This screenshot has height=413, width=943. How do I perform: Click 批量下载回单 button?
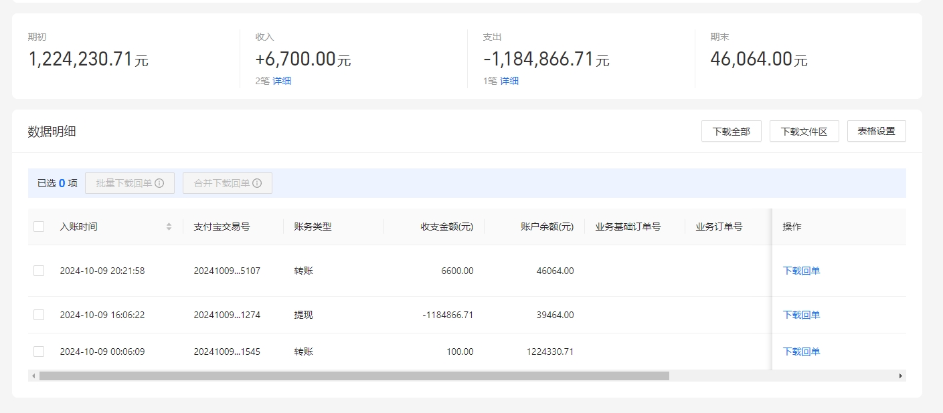(130, 183)
